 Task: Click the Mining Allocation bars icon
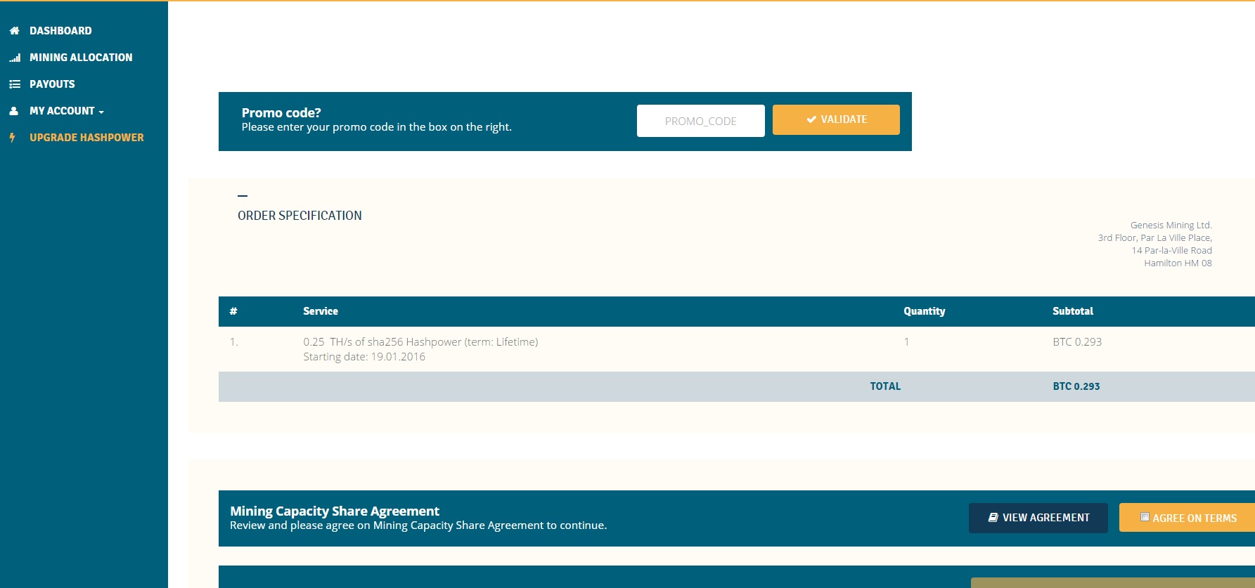pos(14,58)
